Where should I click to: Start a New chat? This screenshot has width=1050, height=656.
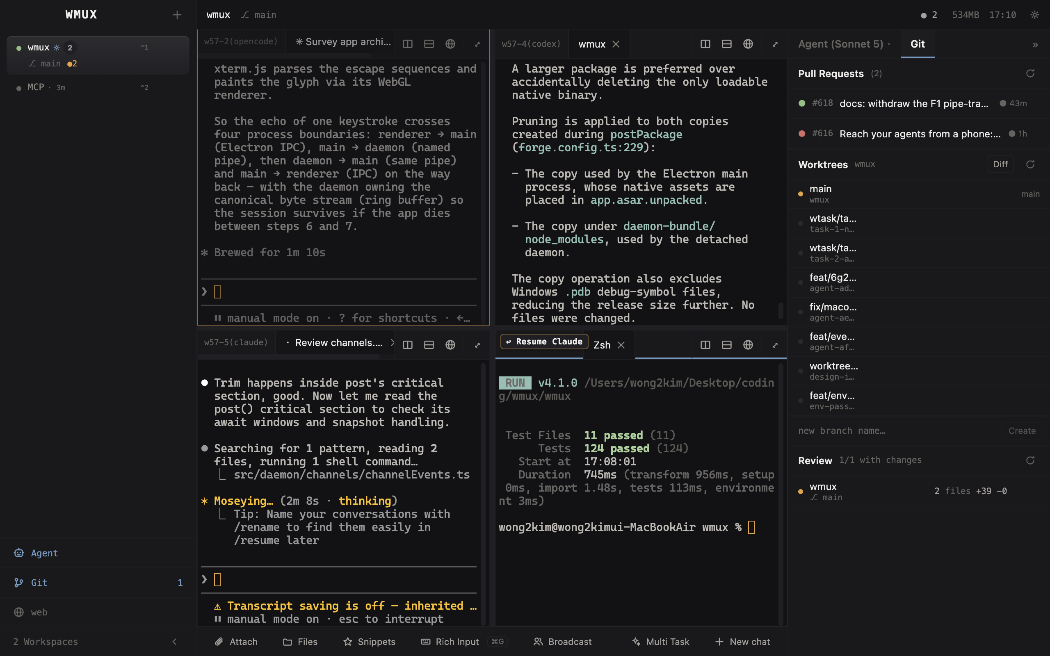pos(742,642)
